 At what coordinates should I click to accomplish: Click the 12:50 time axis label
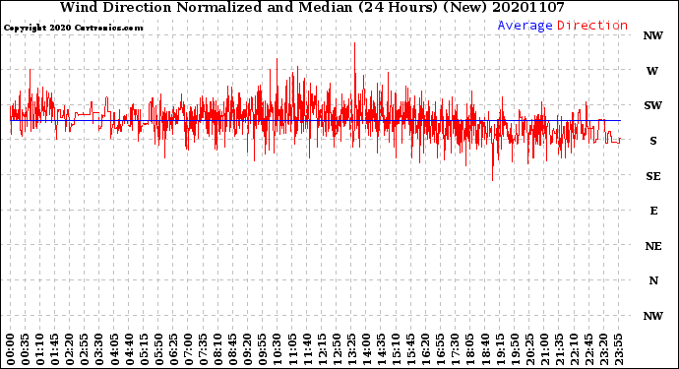click(x=337, y=349)
